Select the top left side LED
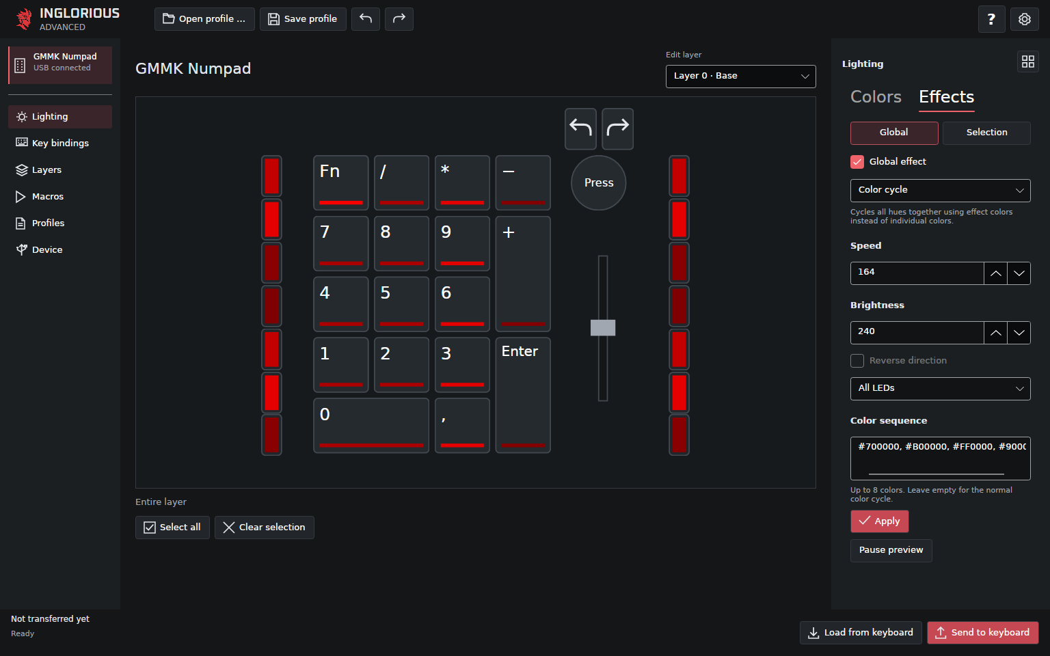 coord(272,176)
